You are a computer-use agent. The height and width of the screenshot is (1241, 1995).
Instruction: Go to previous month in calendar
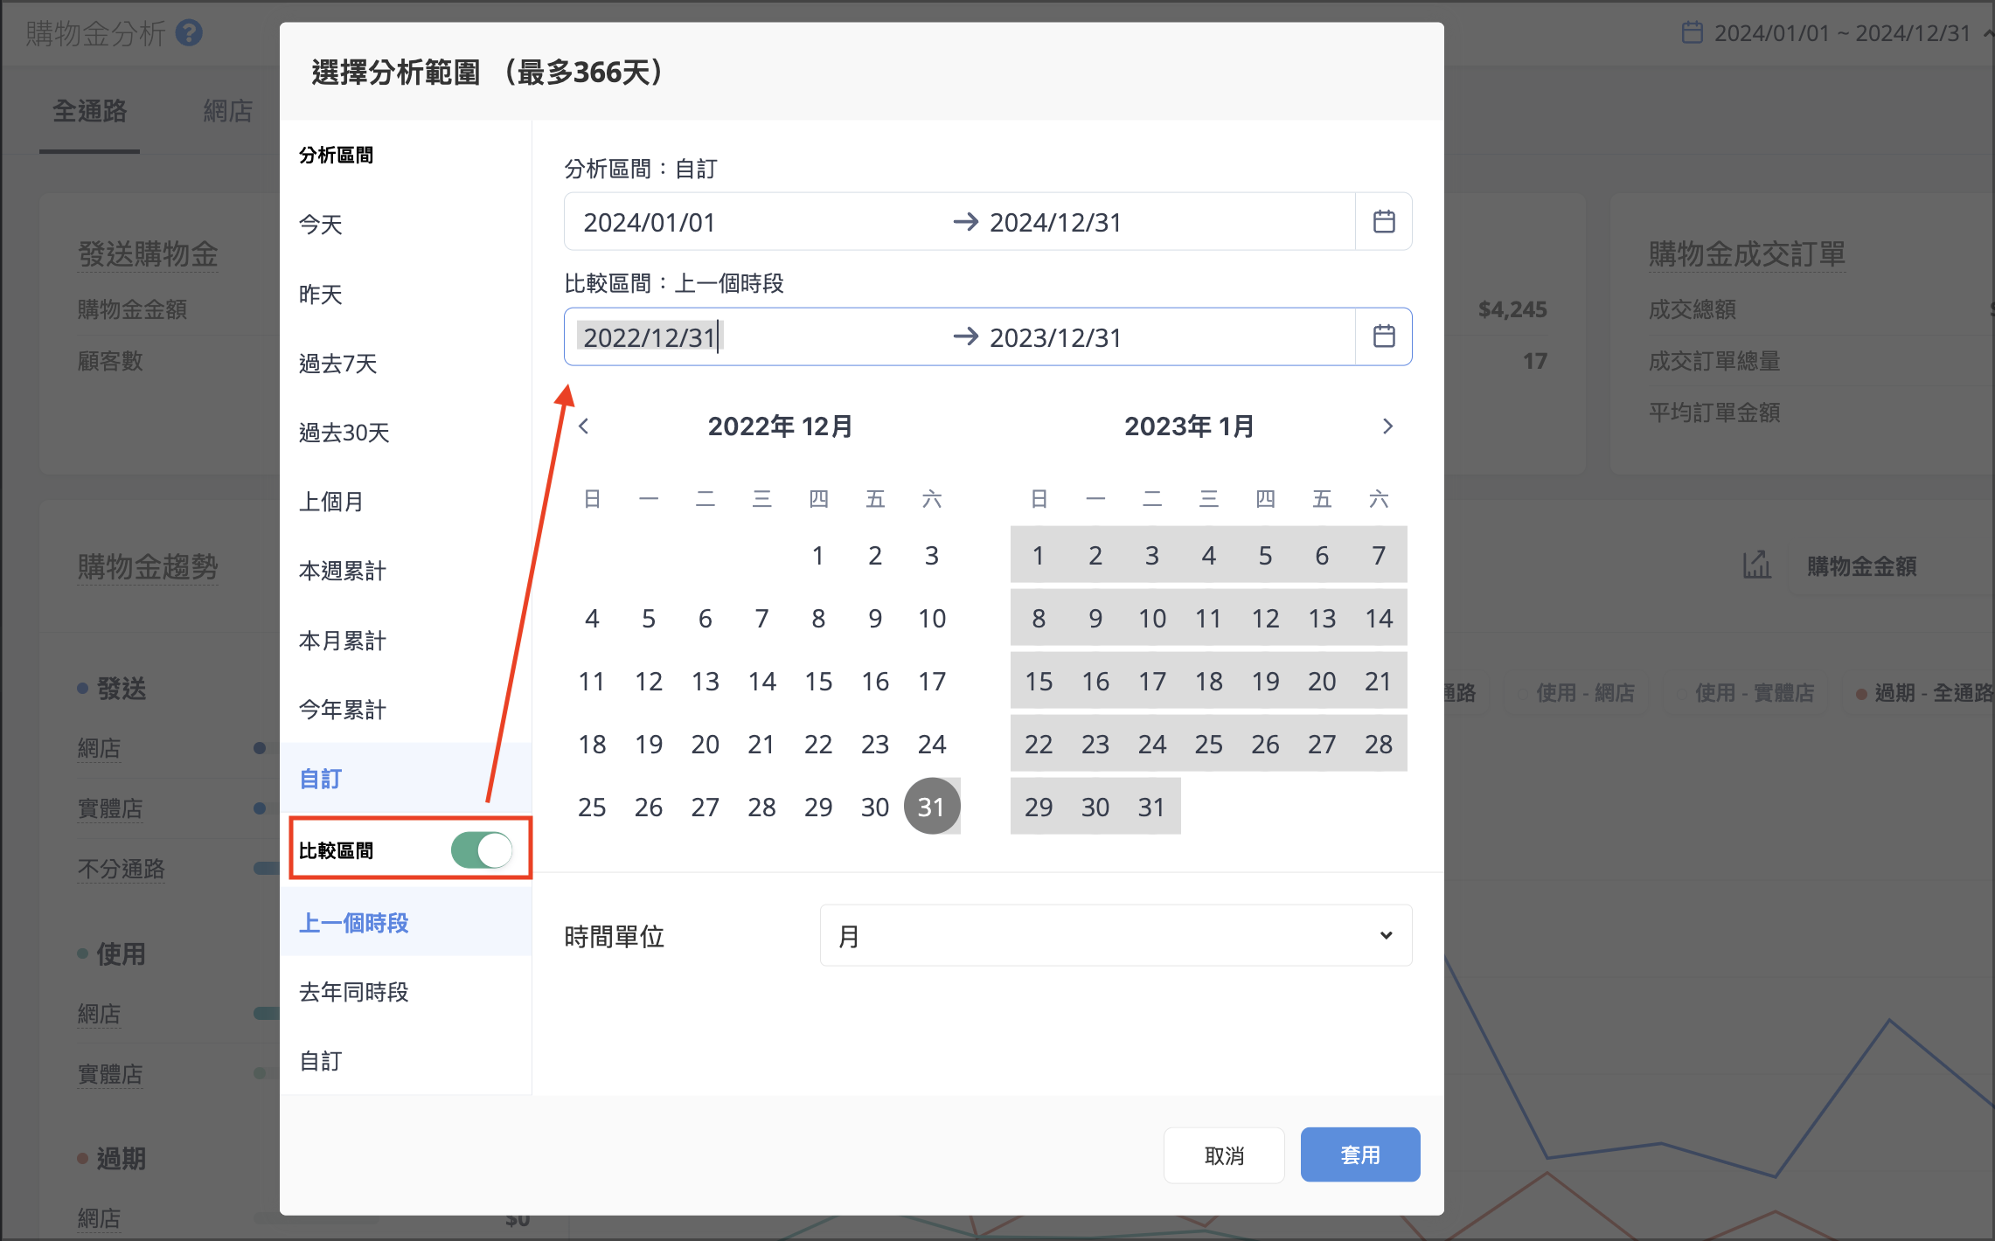pyautogui.click(x=584, y=426)
